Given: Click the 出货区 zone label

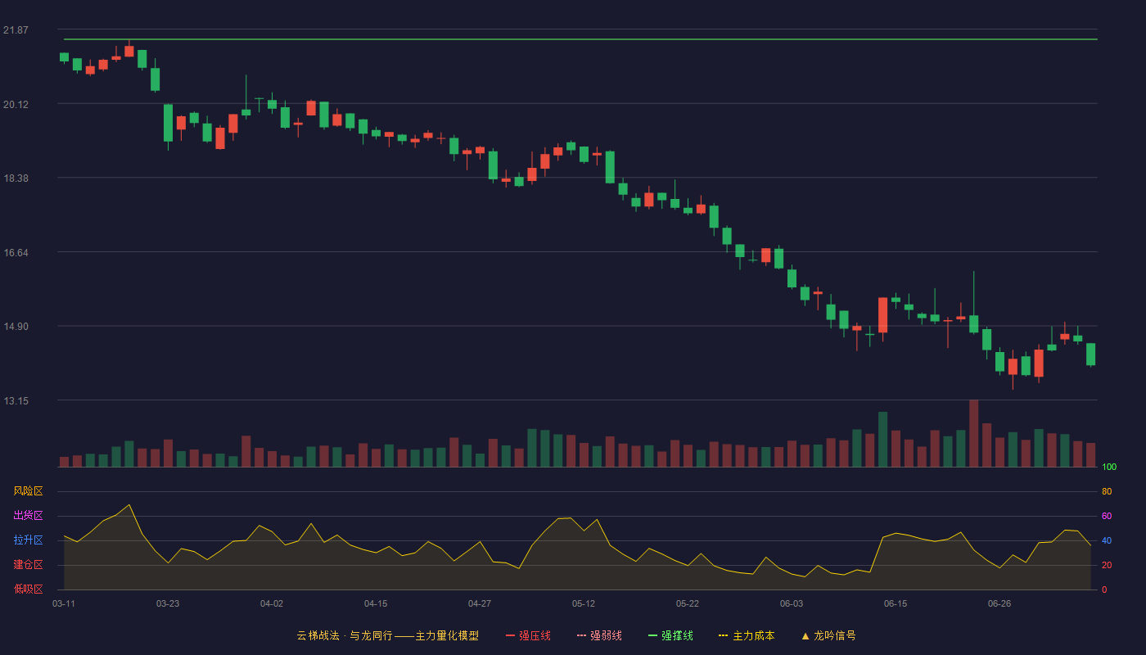Looking at the screenshot, I should click(28, 516).
